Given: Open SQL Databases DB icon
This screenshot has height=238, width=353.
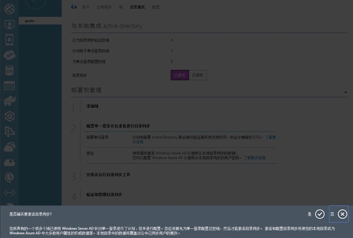Looking at the screenshot, I should 10,71.
